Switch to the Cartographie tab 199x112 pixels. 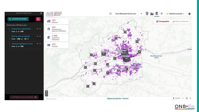[163, 21]
